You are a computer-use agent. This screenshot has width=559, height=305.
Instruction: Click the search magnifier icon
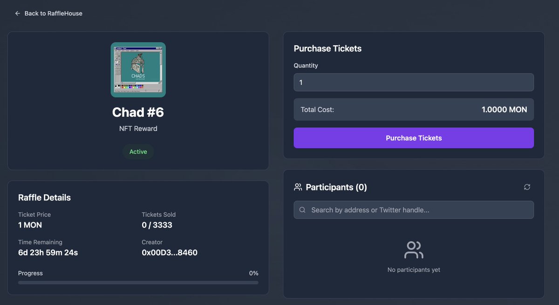pos(302,210)
